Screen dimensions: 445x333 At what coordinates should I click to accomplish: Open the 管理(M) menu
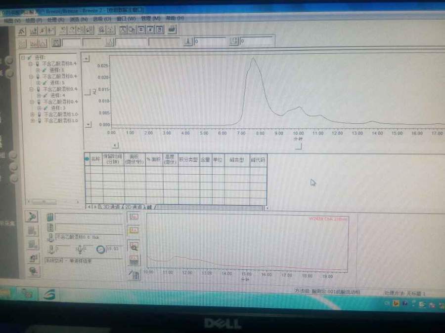coord(151,18)
